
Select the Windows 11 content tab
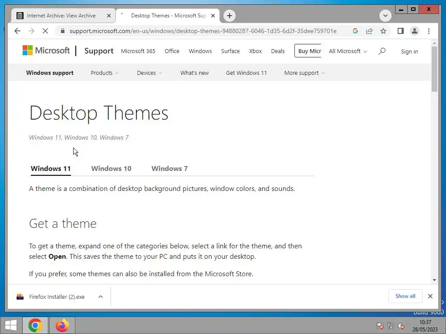[x=51, y=169]
